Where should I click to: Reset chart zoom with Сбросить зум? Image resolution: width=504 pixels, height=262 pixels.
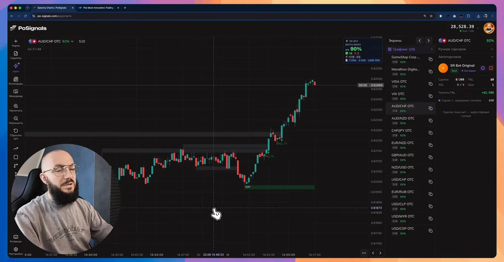pyautogui.click(x=16, y=134)
